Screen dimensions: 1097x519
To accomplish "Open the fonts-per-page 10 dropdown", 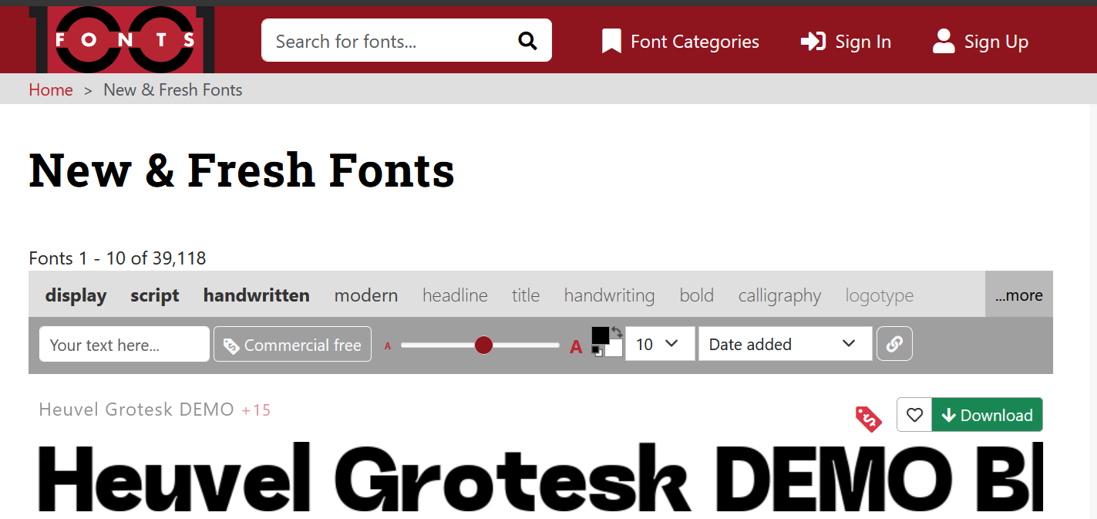I will click(x=659, y=343).
